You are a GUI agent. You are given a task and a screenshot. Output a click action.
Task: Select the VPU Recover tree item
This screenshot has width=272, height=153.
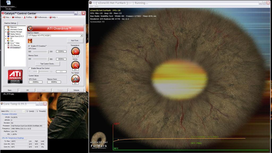[x=15, y=45]
